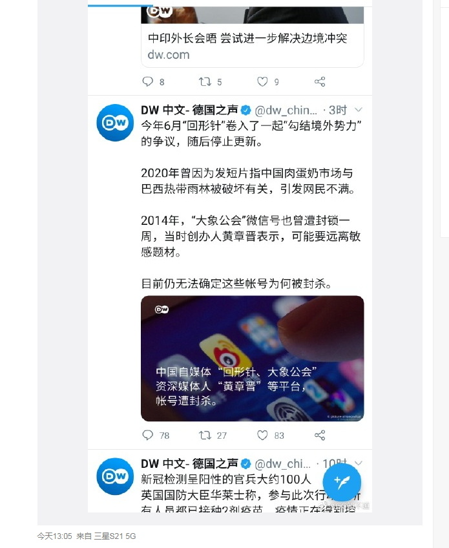Viewport: 449px width, 548px height.
Task: Like the 回形针 tweet with 83 likes
Action: [x=262, y=435]
